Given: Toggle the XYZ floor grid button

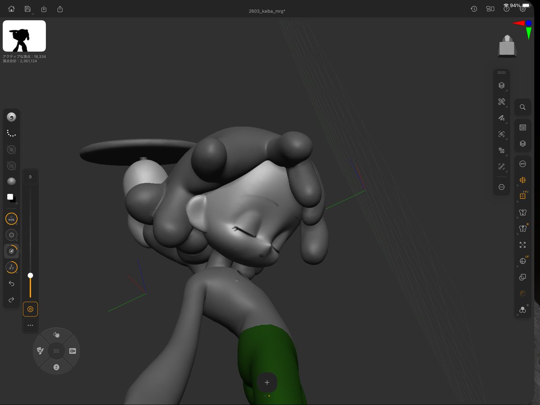Looking at the screenshot, I should pyautogui.click(x=522, y=196).
